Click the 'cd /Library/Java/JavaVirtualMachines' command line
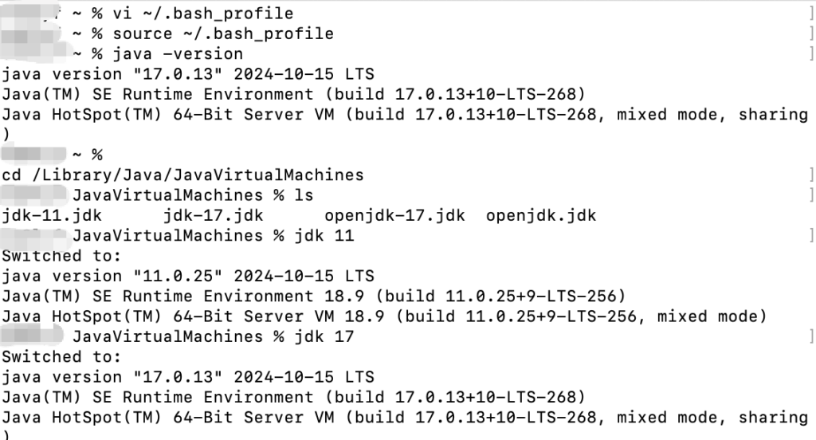816x440 pixels. [x=182, y=175]
